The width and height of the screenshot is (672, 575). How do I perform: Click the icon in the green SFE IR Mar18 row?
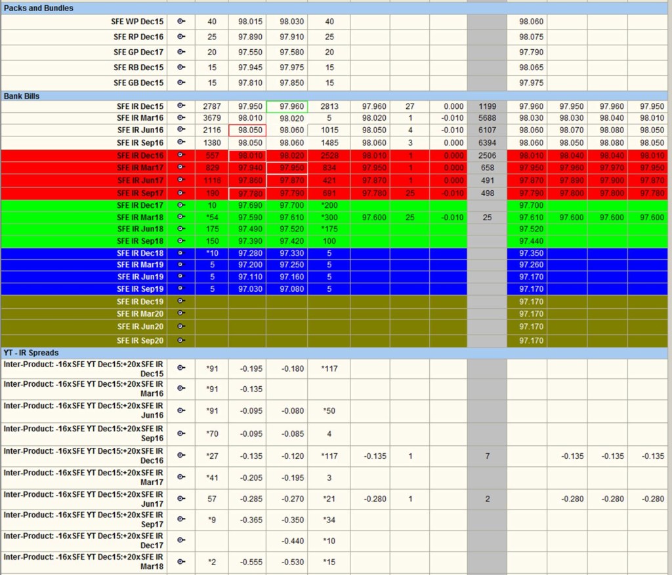pyautogui.click(x=181, y=217)
